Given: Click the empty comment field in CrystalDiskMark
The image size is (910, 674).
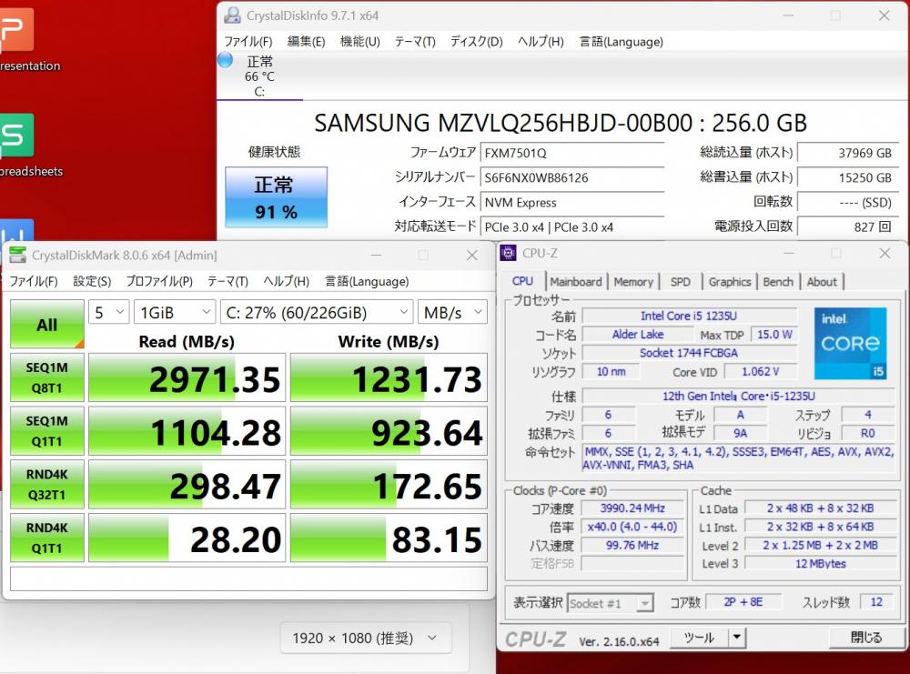Looking at the screenshot, I should pos(248,578).
